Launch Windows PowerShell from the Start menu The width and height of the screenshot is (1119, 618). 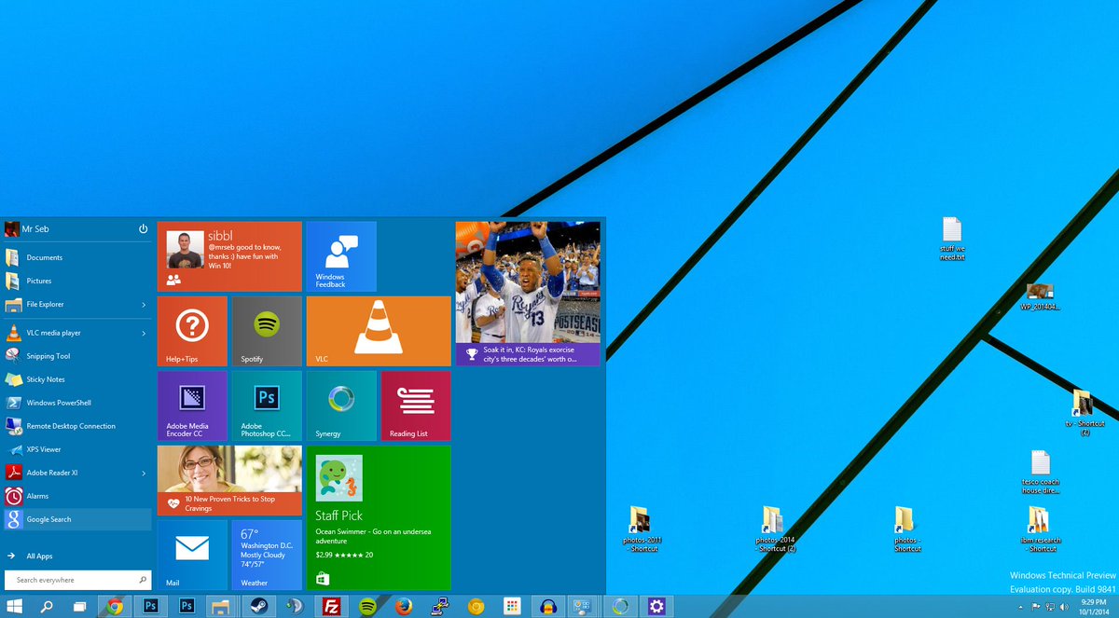[x=60, y=402]
